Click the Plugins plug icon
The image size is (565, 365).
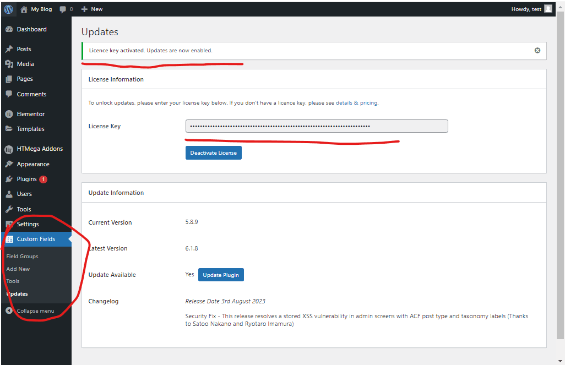(9, 179)
